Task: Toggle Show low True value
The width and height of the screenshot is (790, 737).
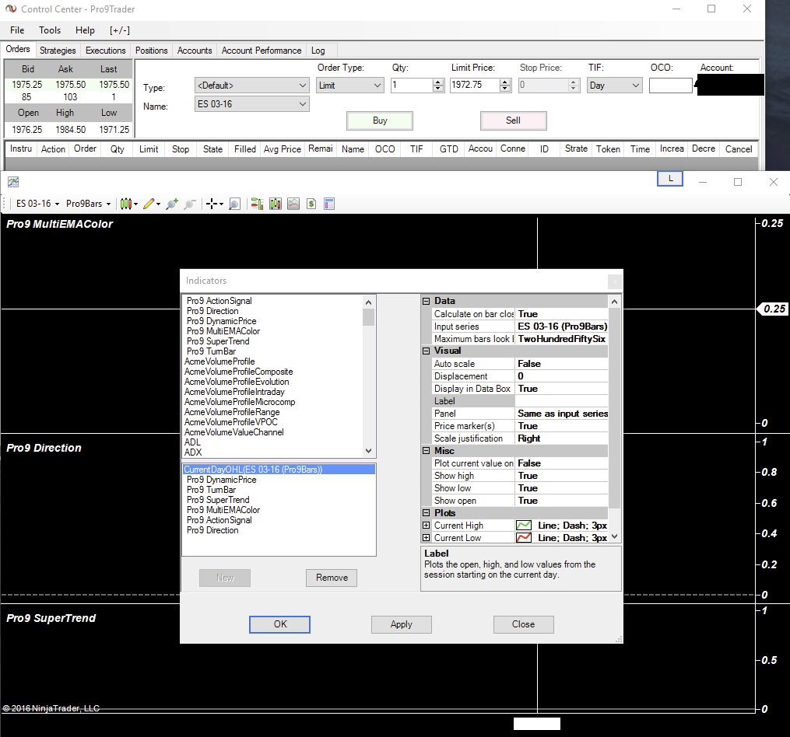Action: tap(562, 488)
